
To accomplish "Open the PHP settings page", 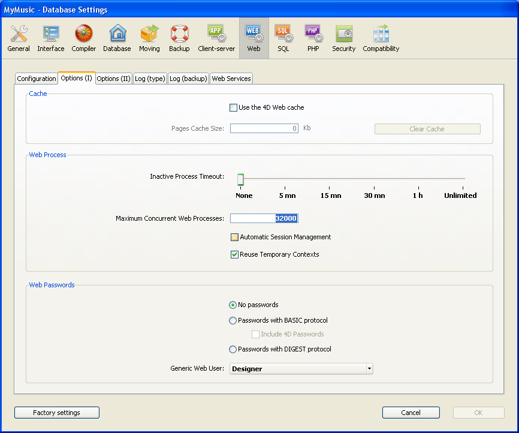I will (313, 38).
